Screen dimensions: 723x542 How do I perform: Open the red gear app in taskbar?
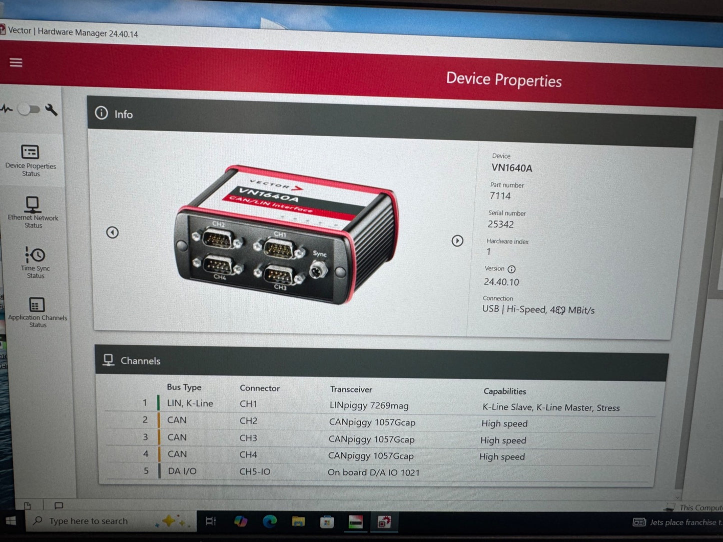point(384,522)
